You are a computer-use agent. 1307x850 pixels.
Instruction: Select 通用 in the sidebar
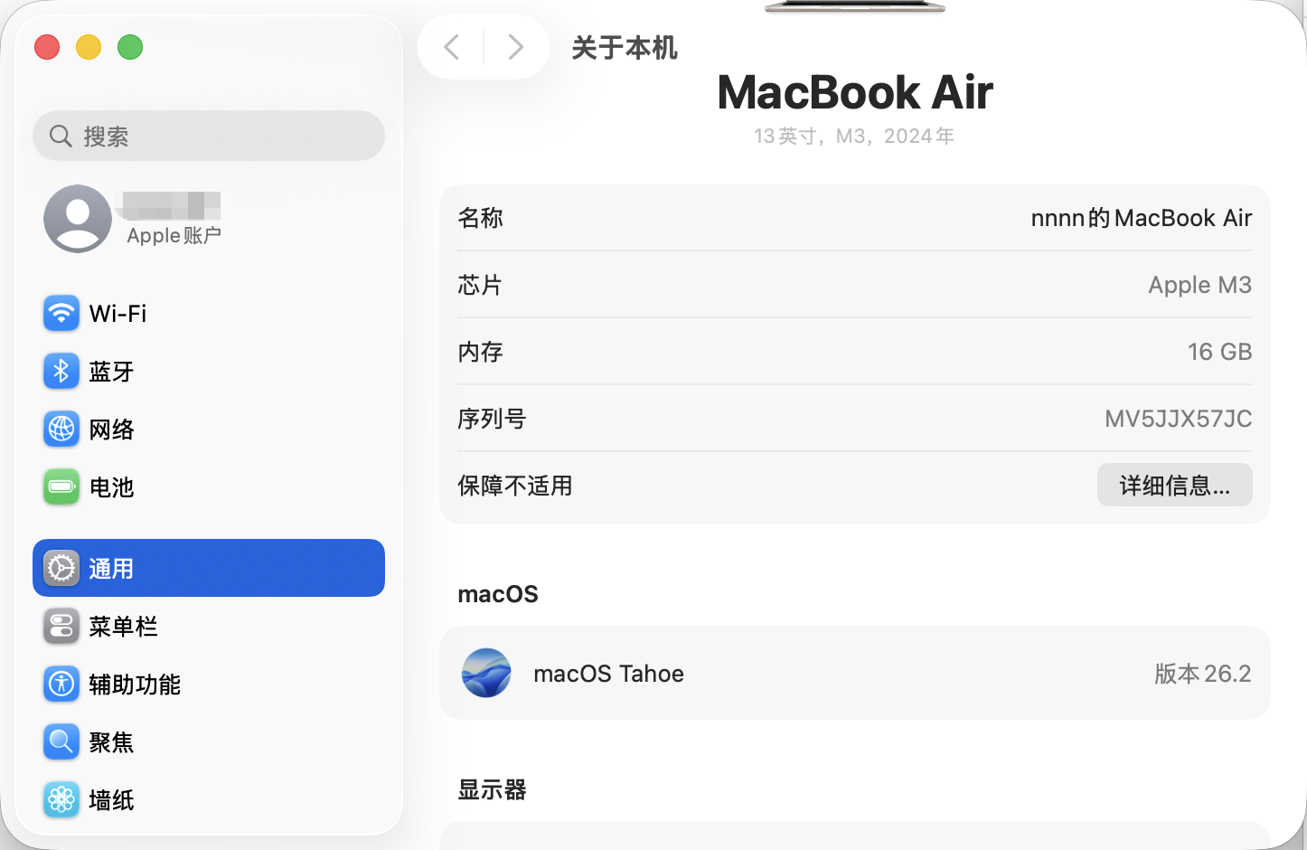[209, 568]
